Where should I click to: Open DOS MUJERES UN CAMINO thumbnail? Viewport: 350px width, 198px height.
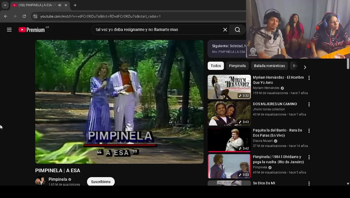229,113
